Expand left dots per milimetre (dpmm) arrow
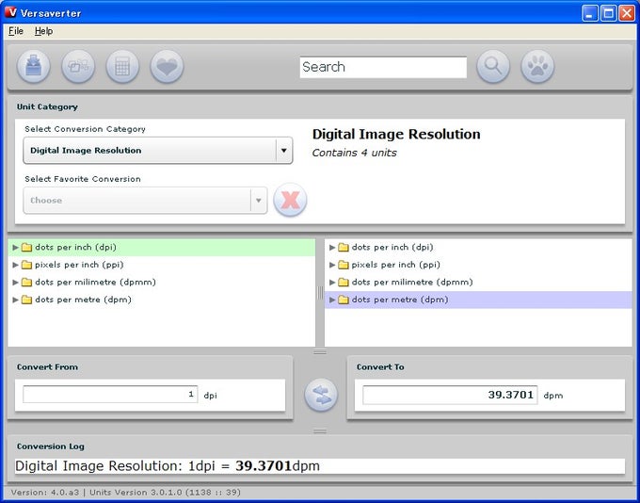Image resolution: width=640 pixels, height=503 pixels. point(15,283)
